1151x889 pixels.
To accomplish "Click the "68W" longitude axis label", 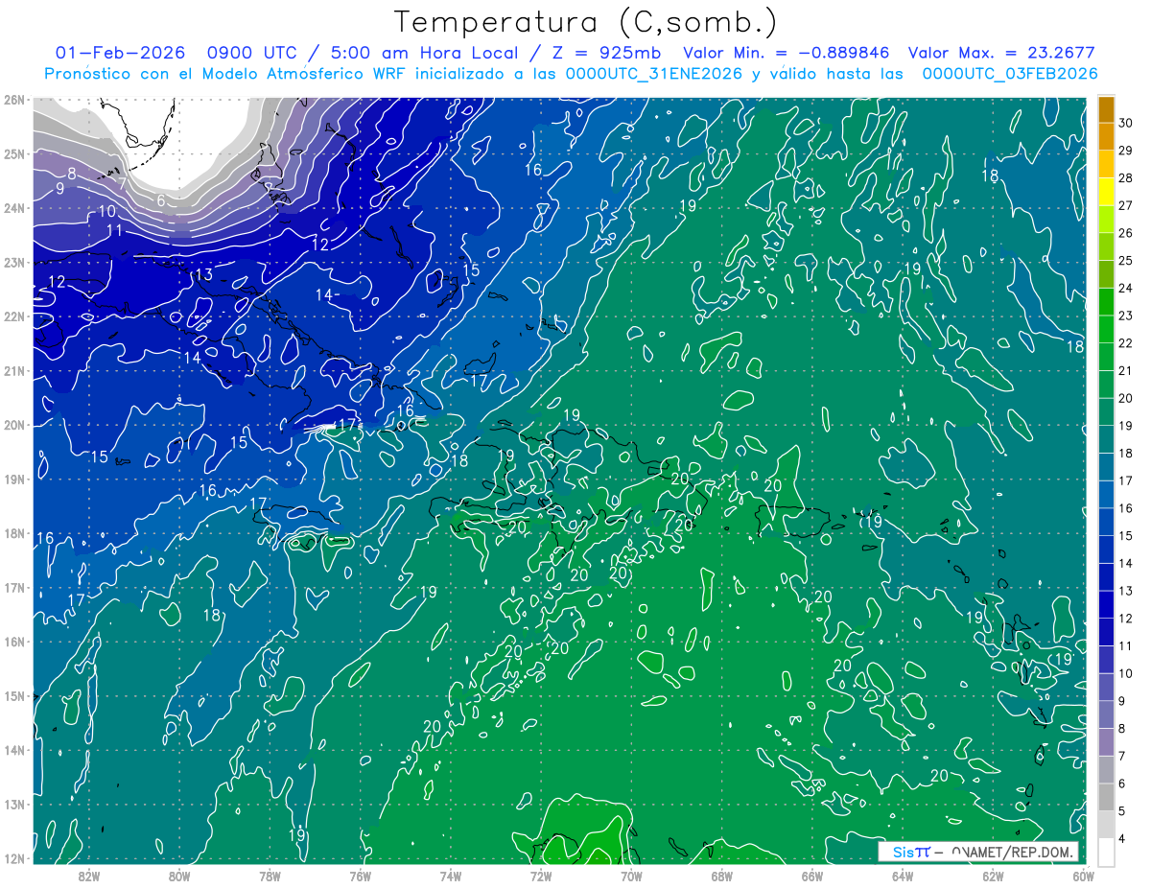I will 721,876.
